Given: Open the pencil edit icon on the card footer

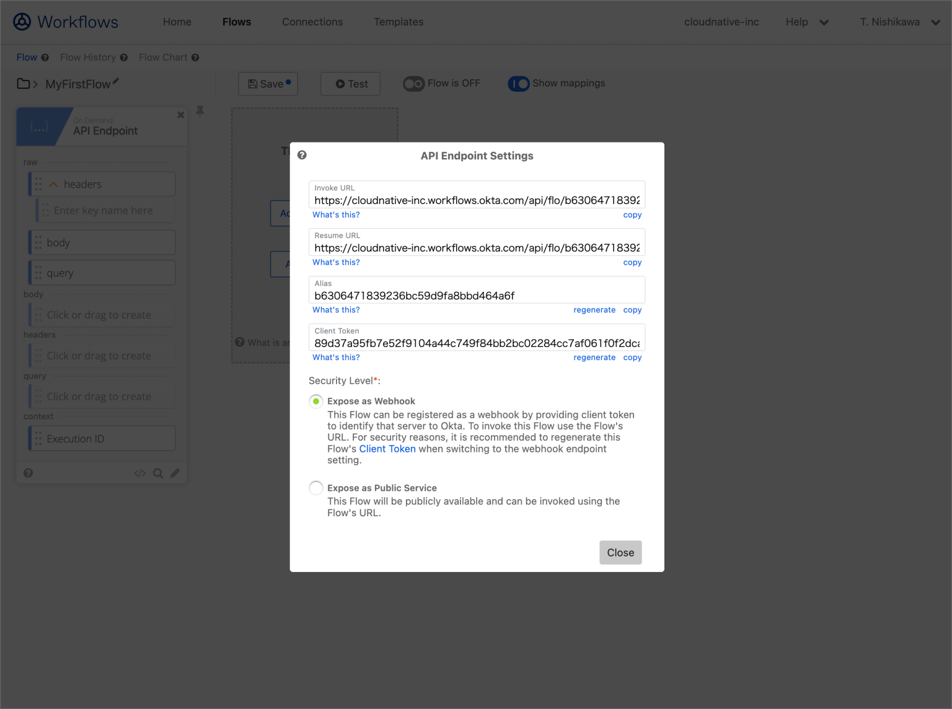Looking at the screenshot, I should (x=175, y=473).
